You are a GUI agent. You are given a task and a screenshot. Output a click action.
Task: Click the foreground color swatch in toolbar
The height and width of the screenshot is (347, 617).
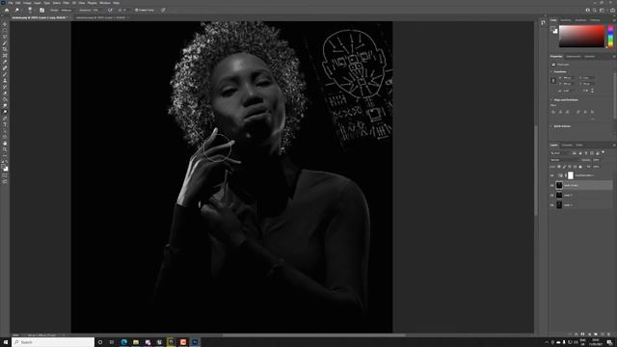click(x=4, y=167)
